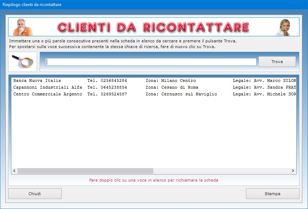The height and width of the screenshot is (209, 308).
Task: Focus the search keyword text field
Action: (x=151, y=62)
